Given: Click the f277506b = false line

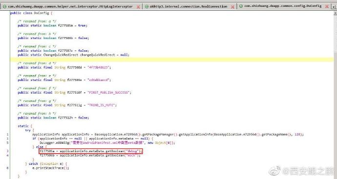Looking at the screenshot, I should tap(53, 38).
